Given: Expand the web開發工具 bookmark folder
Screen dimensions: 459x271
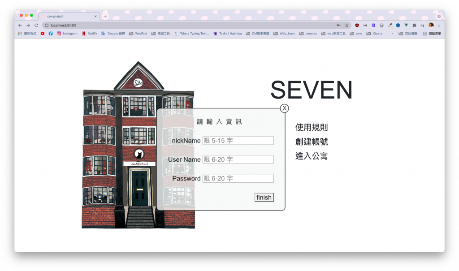Looking at the screenshot, I should click(333, 34).
